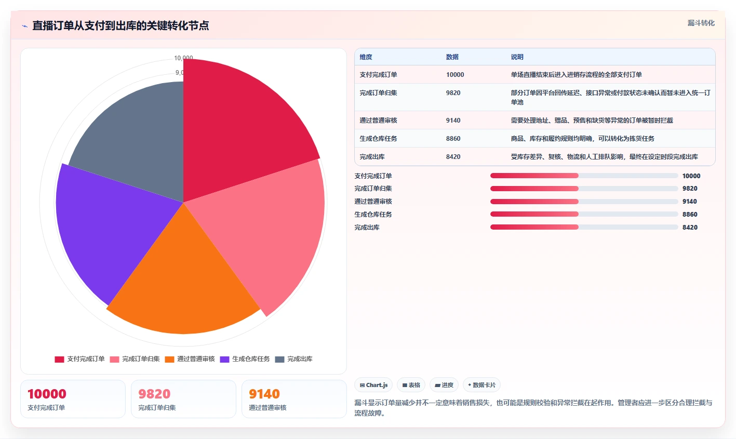Click table cell 通过普通审核

click(378, 121)
